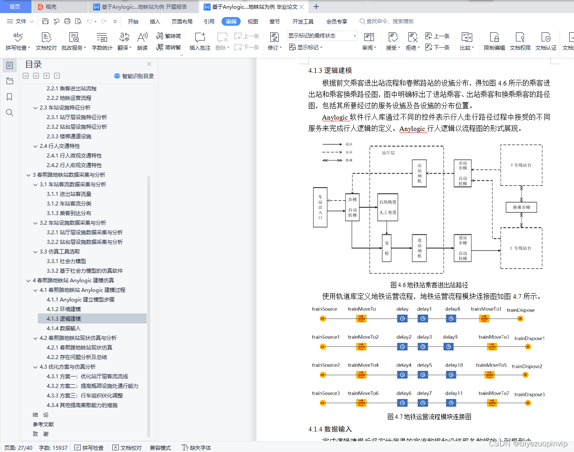Expand all outline levels with plus button
This screenshot has width=574, height=452.
tap(47, 75)
